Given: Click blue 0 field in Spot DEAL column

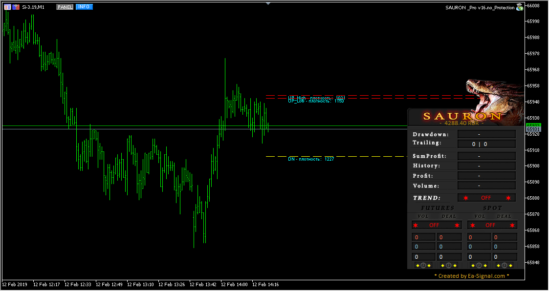Looking at the screenshot, I should pyautogui.click(x=505, y=247).
